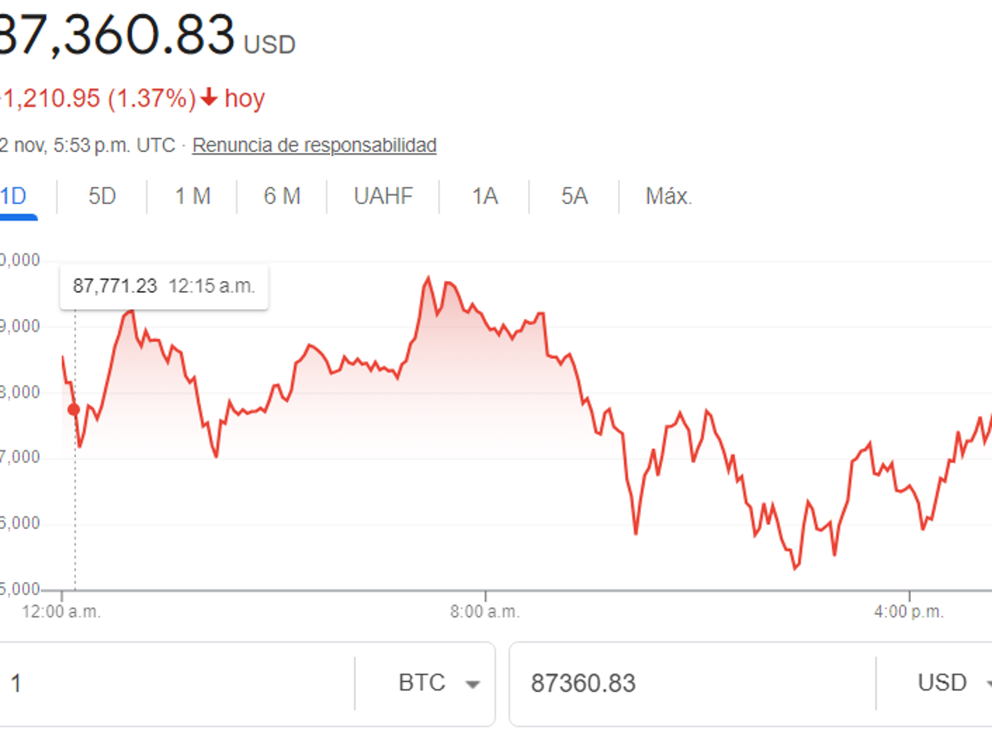Click the 87,771.23 price tooltip
The width and height of the screenshot is (992, 744).
click(164, 287)
